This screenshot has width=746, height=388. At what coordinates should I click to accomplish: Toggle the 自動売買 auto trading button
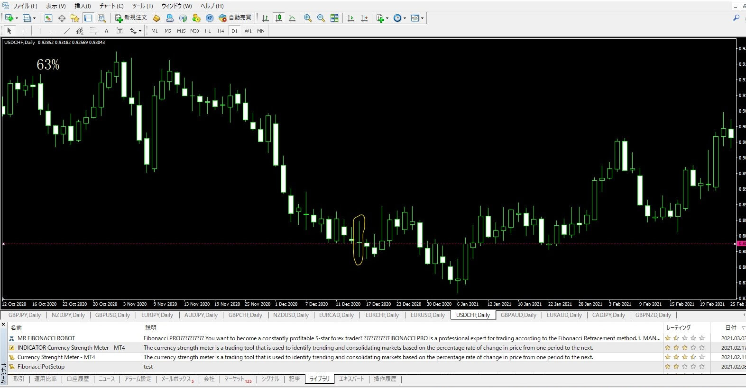(x=235, y=18)
